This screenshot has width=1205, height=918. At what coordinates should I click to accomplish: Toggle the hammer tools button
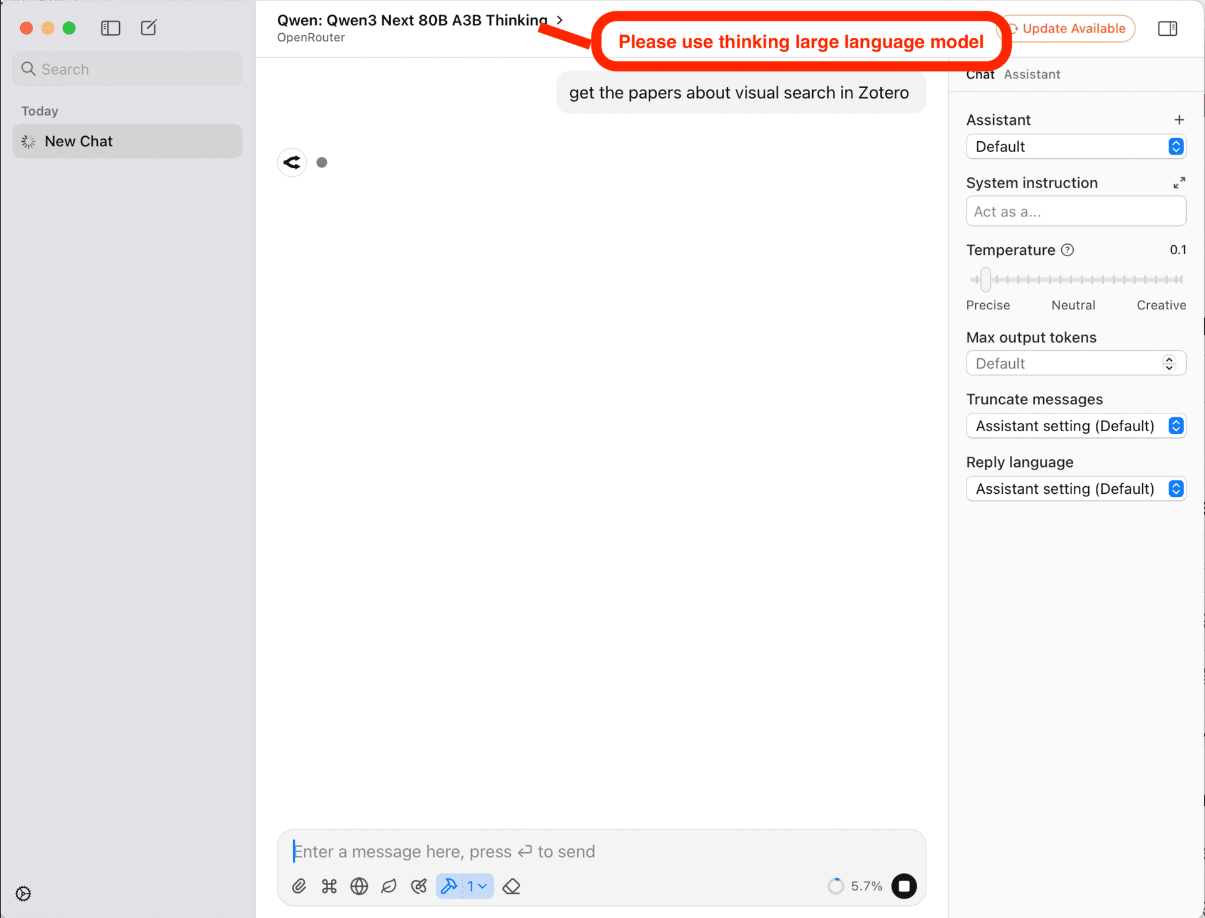click(x=449, y=886)
